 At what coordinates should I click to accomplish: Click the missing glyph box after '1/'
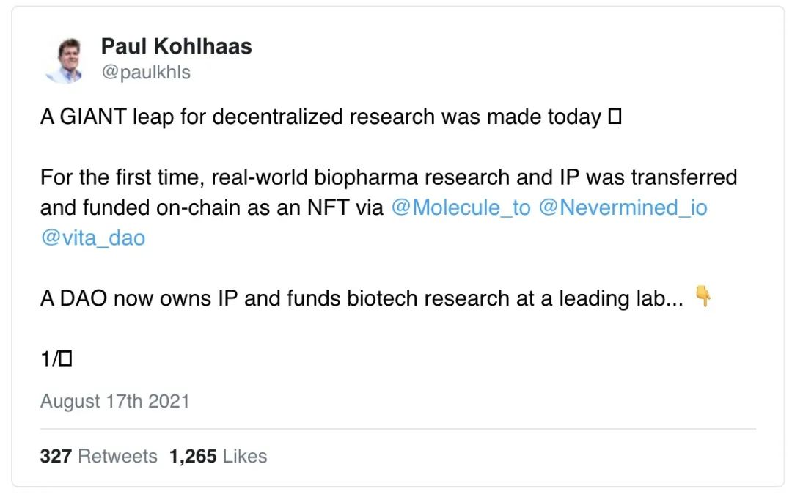pos(66,359)
